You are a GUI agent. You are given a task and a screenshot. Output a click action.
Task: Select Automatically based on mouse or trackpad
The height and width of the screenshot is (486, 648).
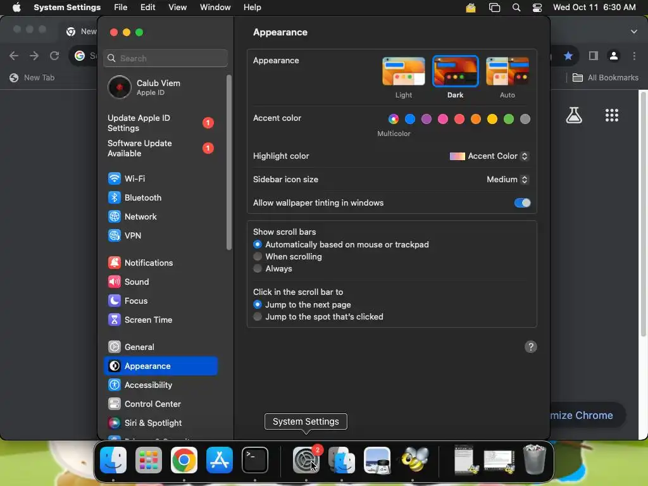click(258, 245)
